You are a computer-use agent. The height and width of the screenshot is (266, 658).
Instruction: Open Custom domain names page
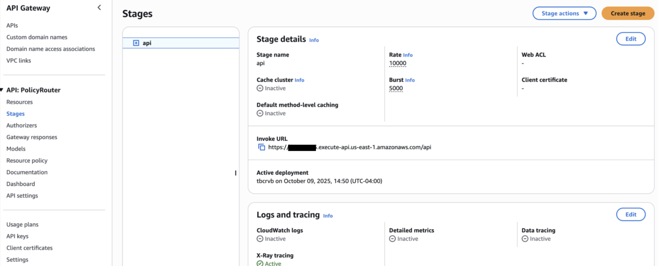pos(37,37)
